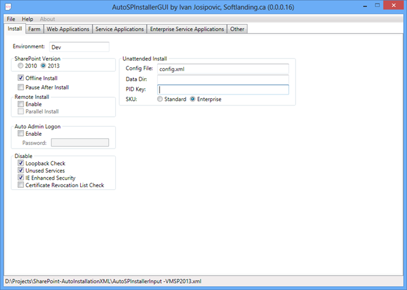Click the Unattended Install group label

[144, 59]
